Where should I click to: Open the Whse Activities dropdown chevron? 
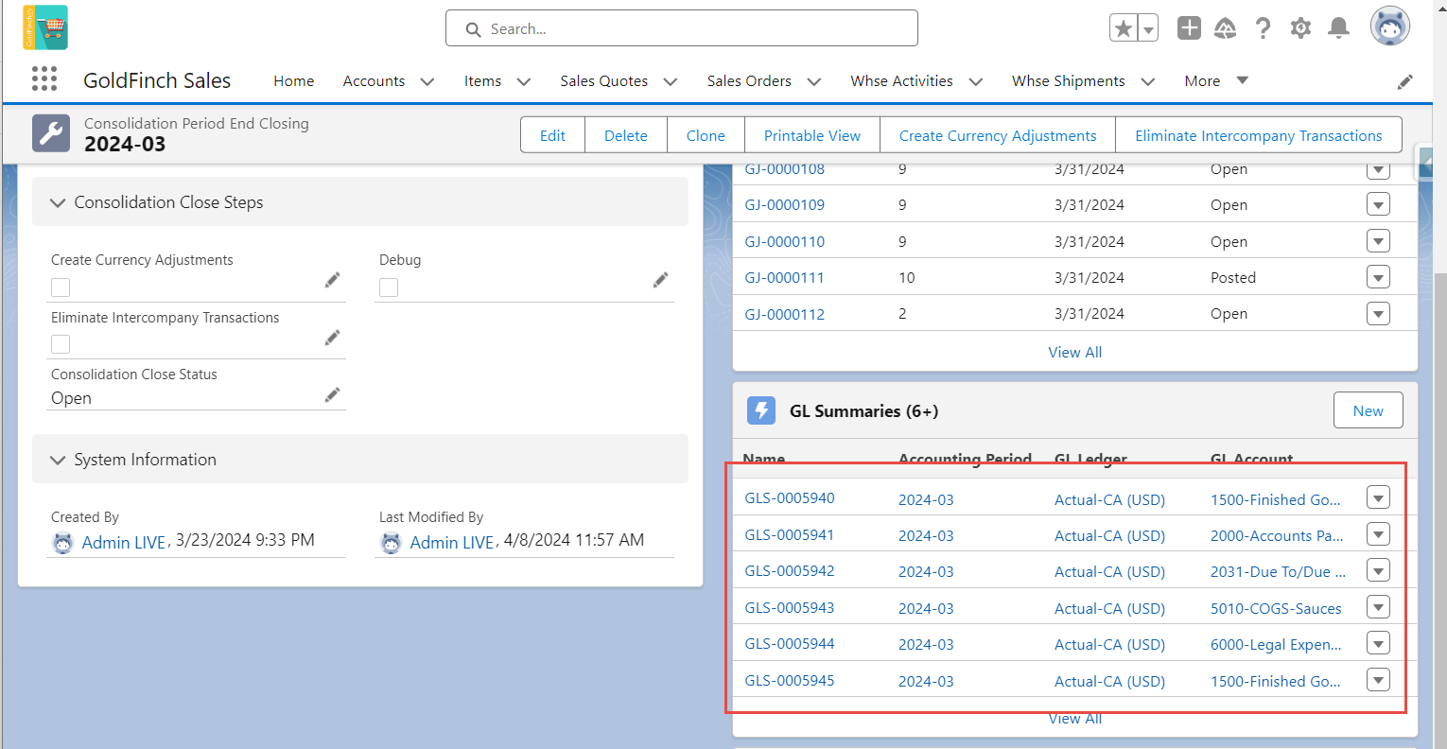976,82
